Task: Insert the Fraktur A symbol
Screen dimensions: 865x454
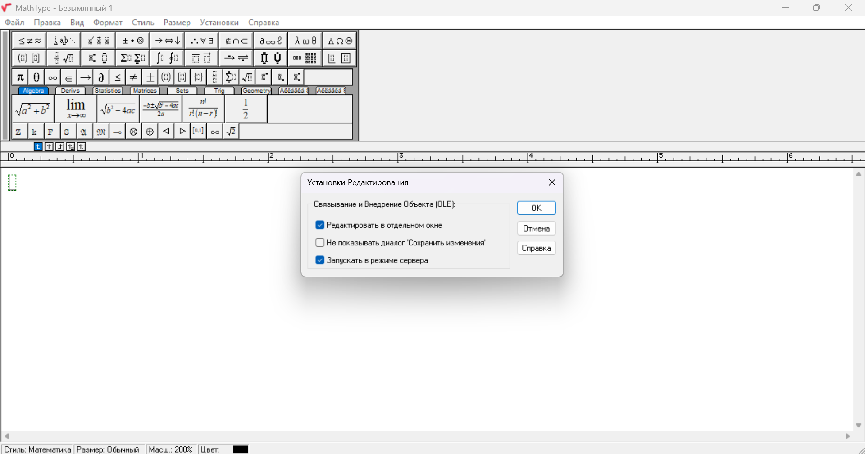Action: click(x=84, y=132)
